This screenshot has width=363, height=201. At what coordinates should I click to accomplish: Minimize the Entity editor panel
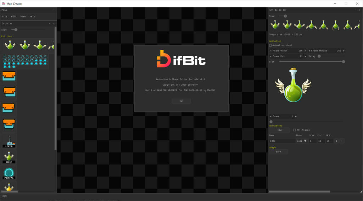tap(355, 10)
